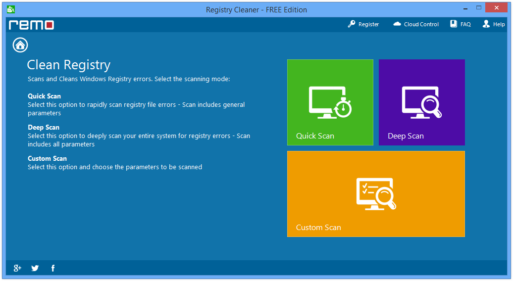Click 'Select this option to rapidly scan' text
The image size is (513, 281).
coord(136,109)
